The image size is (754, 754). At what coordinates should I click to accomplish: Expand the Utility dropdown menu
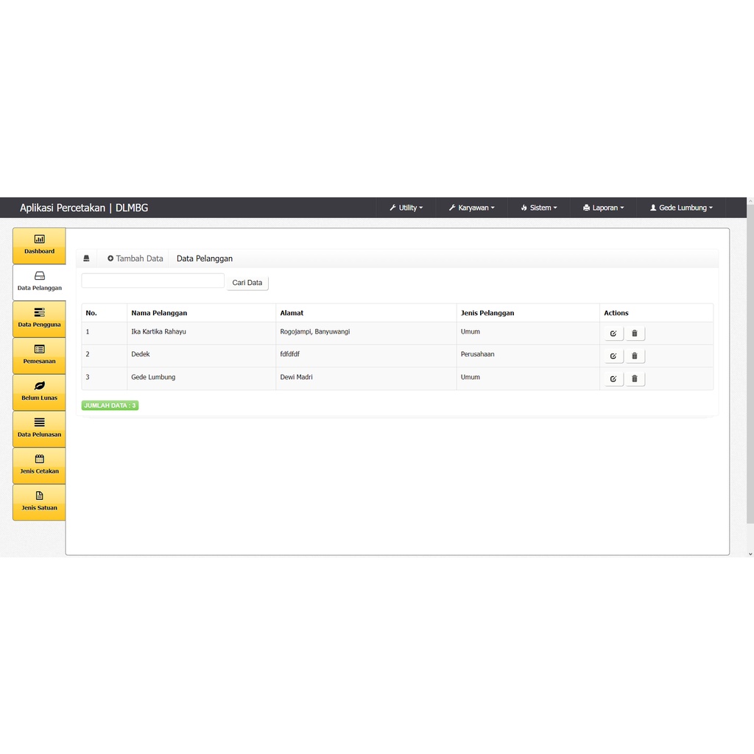tap(406, 208)
